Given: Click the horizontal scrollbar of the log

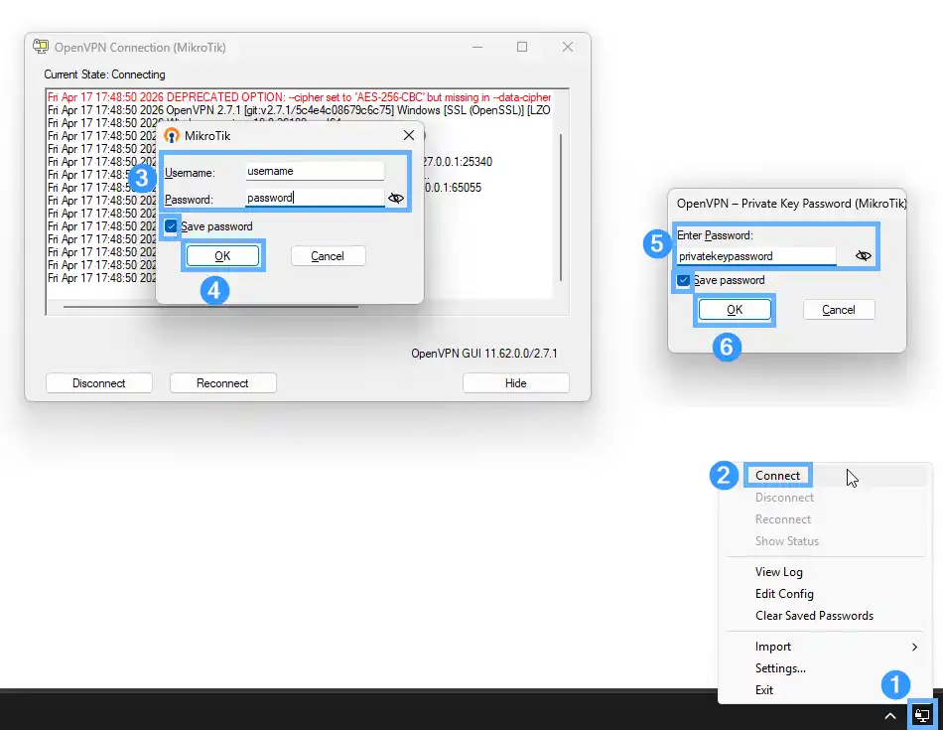Looking at the screenshot, I should [x=210, y=306].
